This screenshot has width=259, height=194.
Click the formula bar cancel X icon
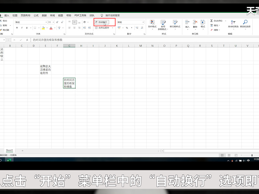[14, 40]
